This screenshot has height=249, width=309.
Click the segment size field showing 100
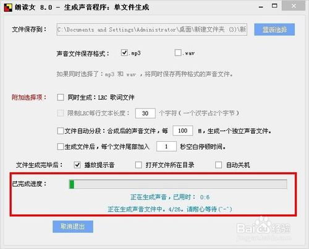click(x=183, y=131)
